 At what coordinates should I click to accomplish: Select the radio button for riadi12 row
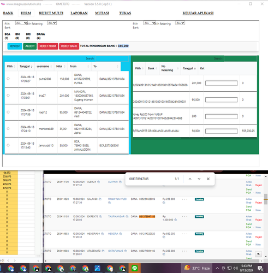[x=8, y=112]
